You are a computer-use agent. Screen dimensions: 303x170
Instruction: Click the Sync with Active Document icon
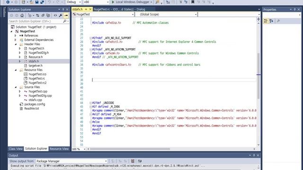point(37,16)
